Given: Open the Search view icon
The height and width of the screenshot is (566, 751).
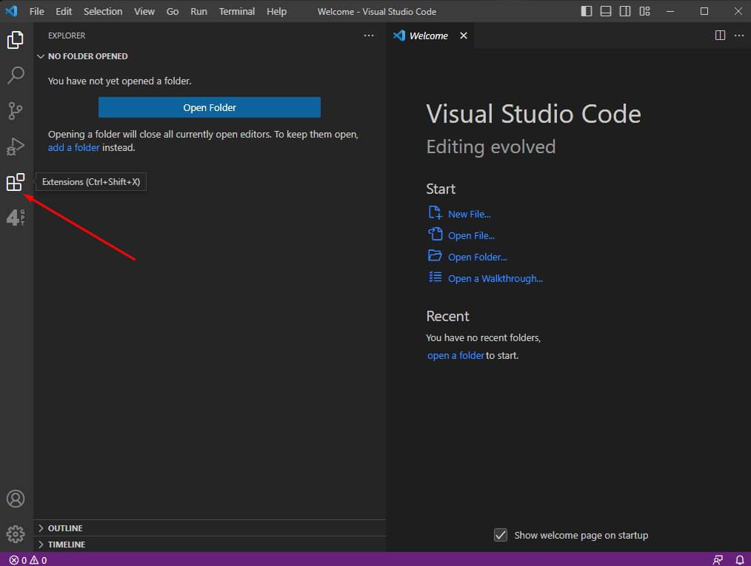Looking at the screenshot, I should coord(16,75).
